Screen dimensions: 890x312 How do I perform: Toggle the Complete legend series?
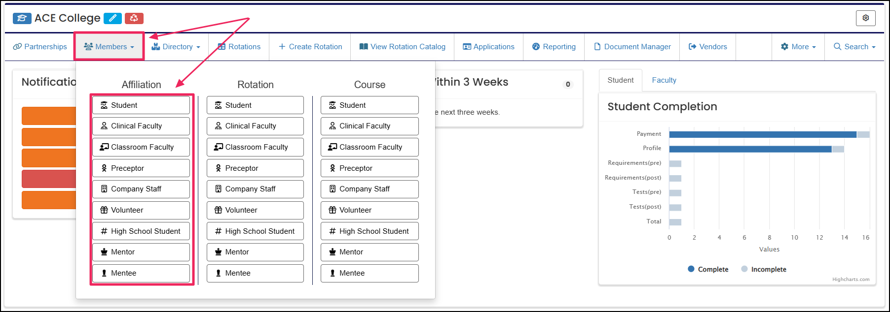tap(708, 269)
